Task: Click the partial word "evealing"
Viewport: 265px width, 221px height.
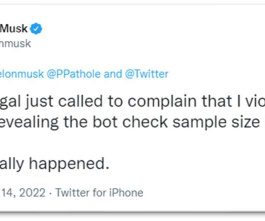Action: 29,122
